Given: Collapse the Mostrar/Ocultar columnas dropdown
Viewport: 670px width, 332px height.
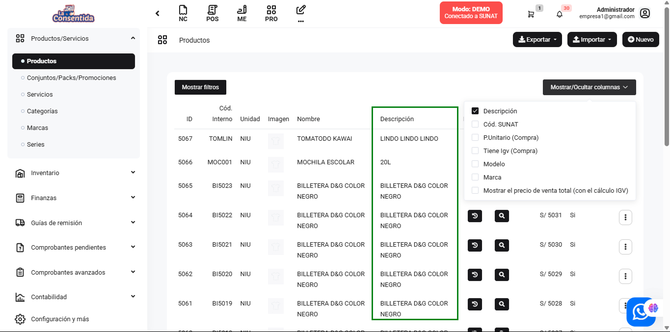Looking at the screenshot, I should 589,87.
